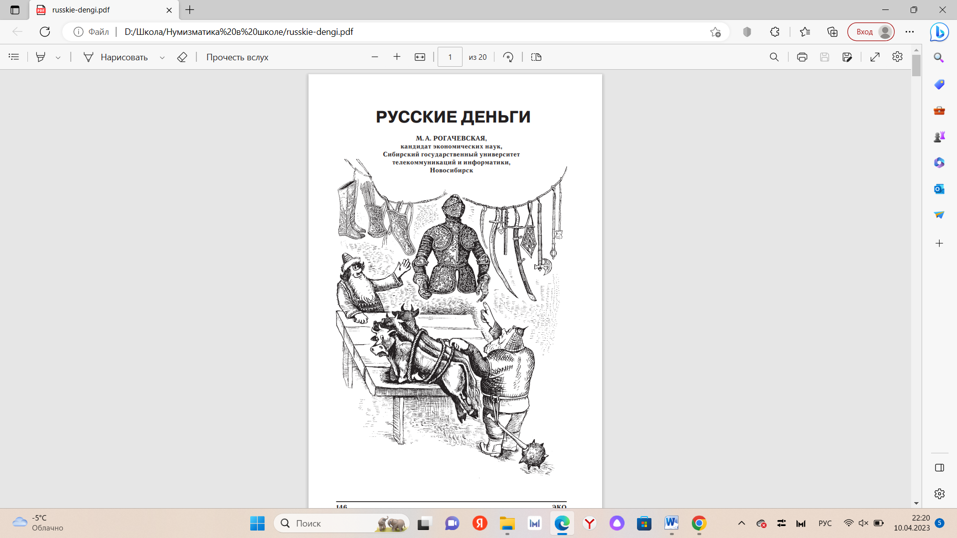The width and height of the screenshot is (957, 538).
Task: Open the weather widget showing -5°C
Action: click(38, 523)
